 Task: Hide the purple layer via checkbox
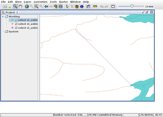click(x=16, y=28)
